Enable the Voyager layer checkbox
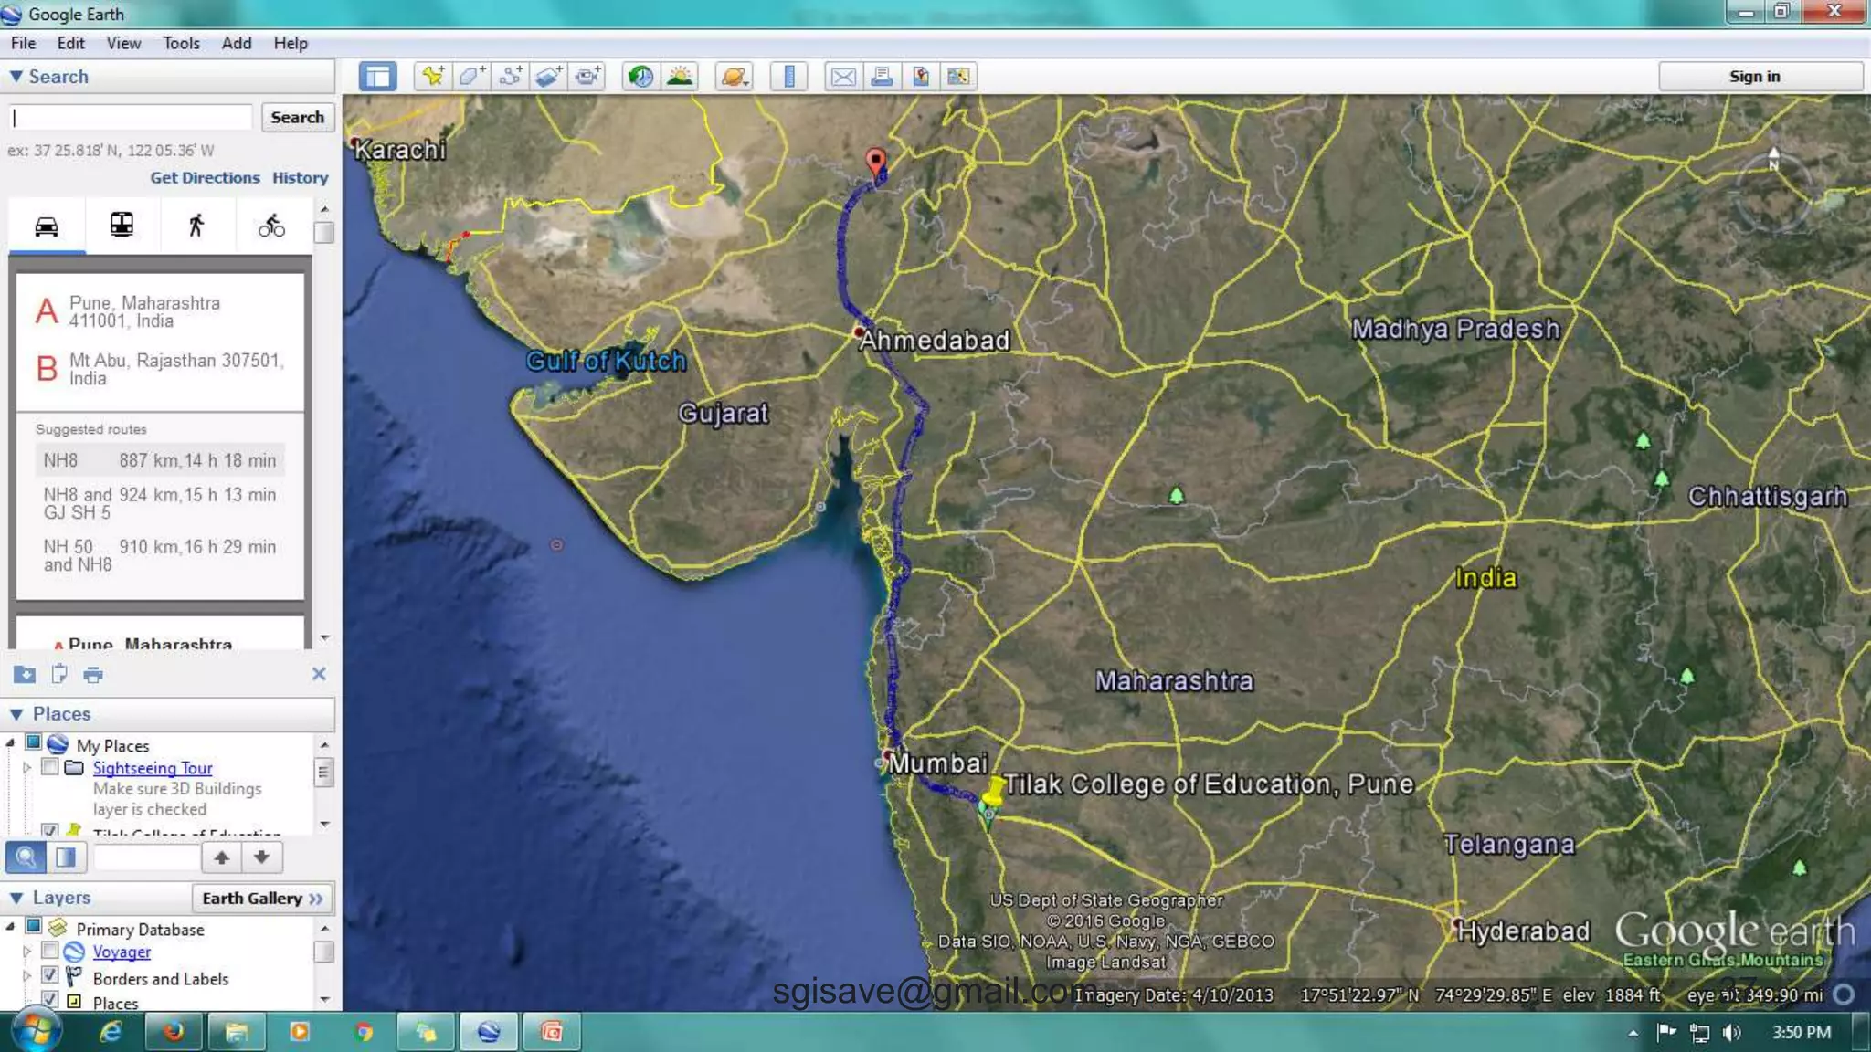This screenshot has width=1871, height=1052. tap(50, 951)
